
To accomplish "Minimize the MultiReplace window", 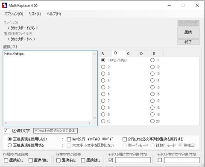I will [169, 6].
